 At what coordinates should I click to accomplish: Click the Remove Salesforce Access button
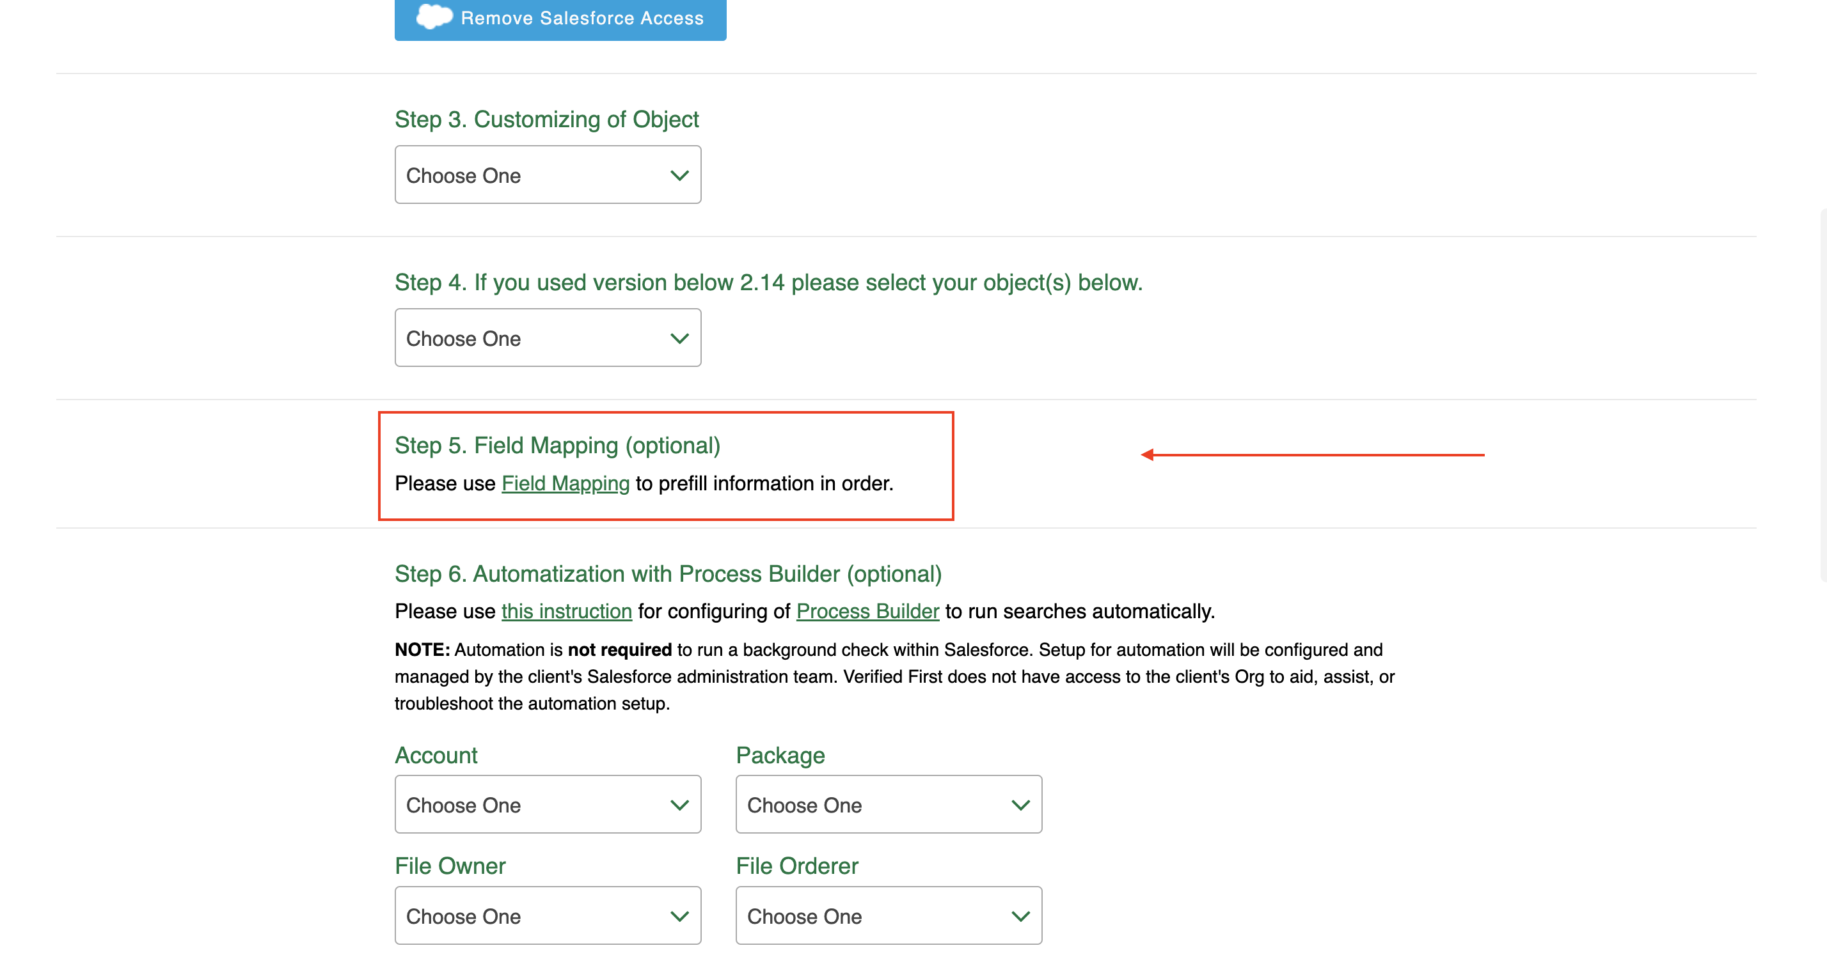(560, 18)
